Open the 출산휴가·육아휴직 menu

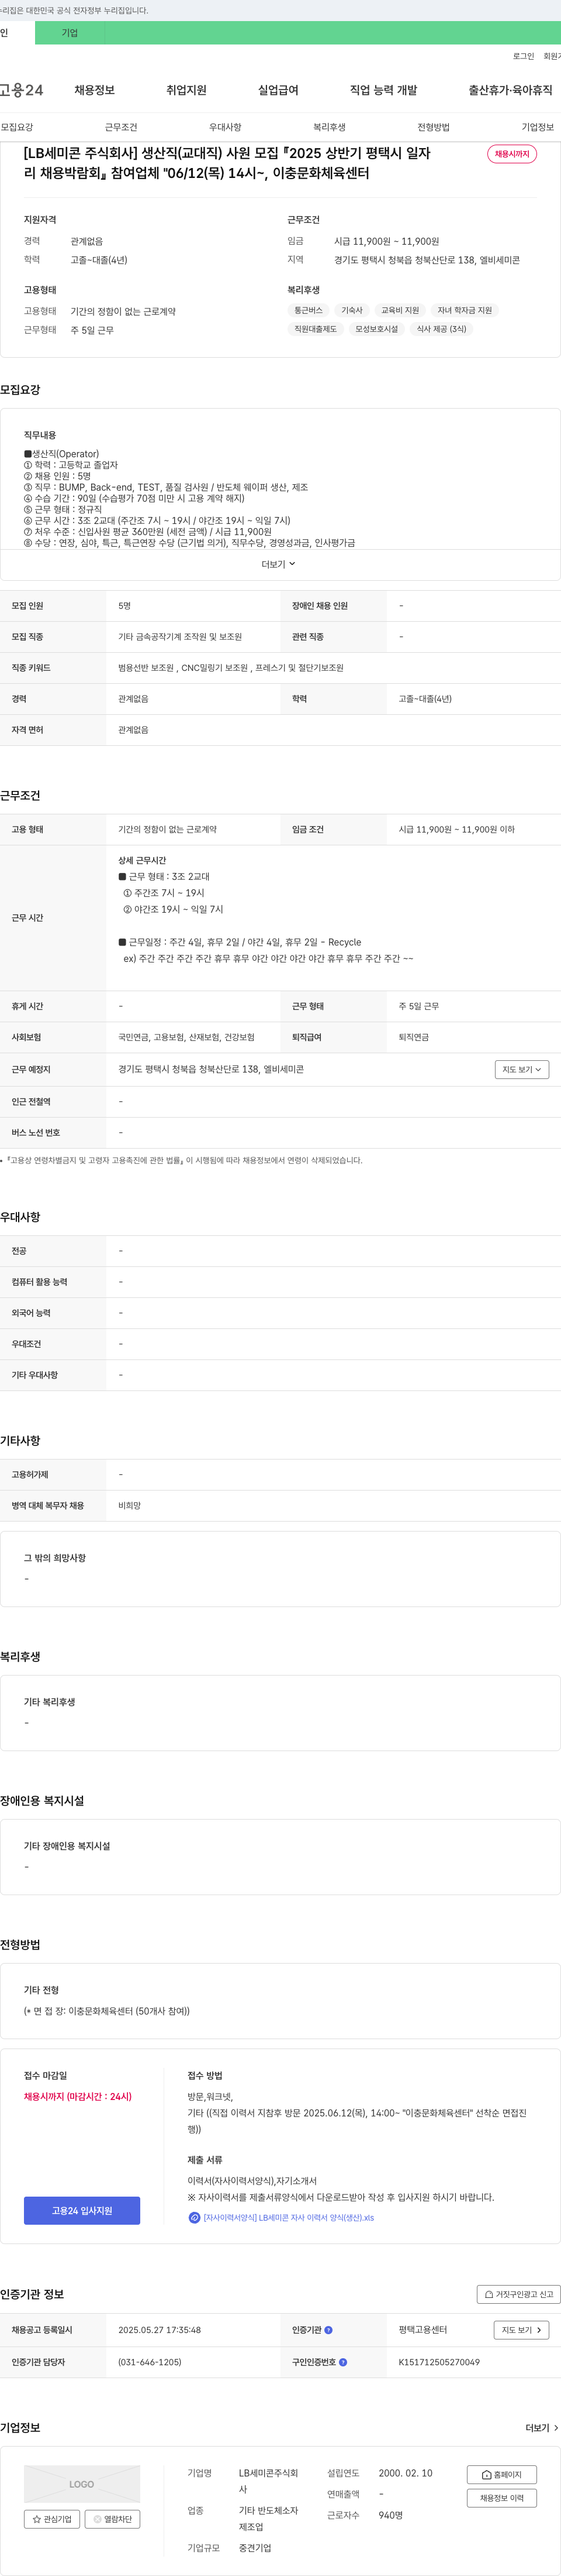pyautogui.click(x=510, y=90)
